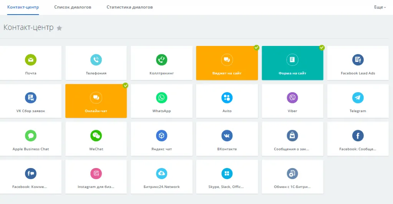The height and width of the screenshot is (204, 393).
Task: Open the Facebook: Сообще... icon
Action: [358, 135]
